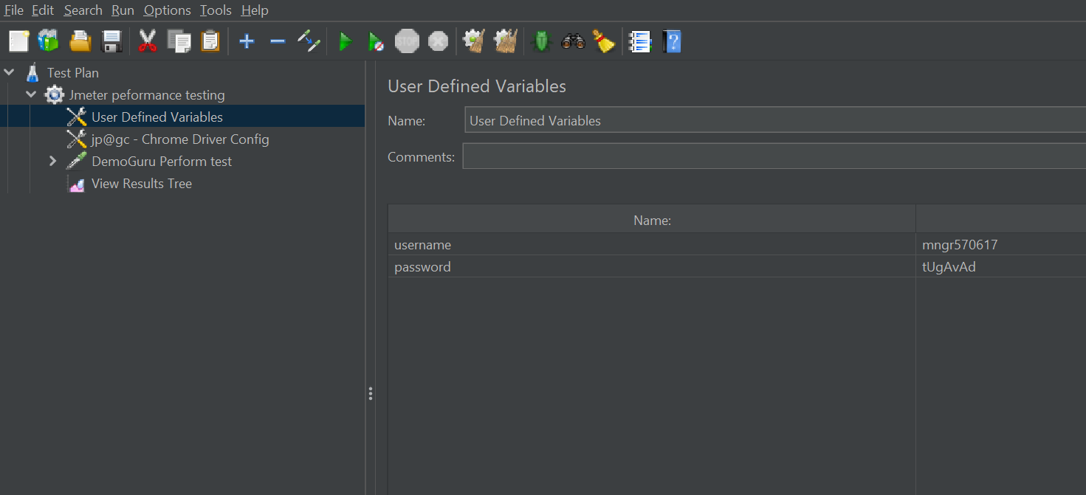Collapse the Test Plan tree node
The image size is (1086, 495).
coord(10,72)
